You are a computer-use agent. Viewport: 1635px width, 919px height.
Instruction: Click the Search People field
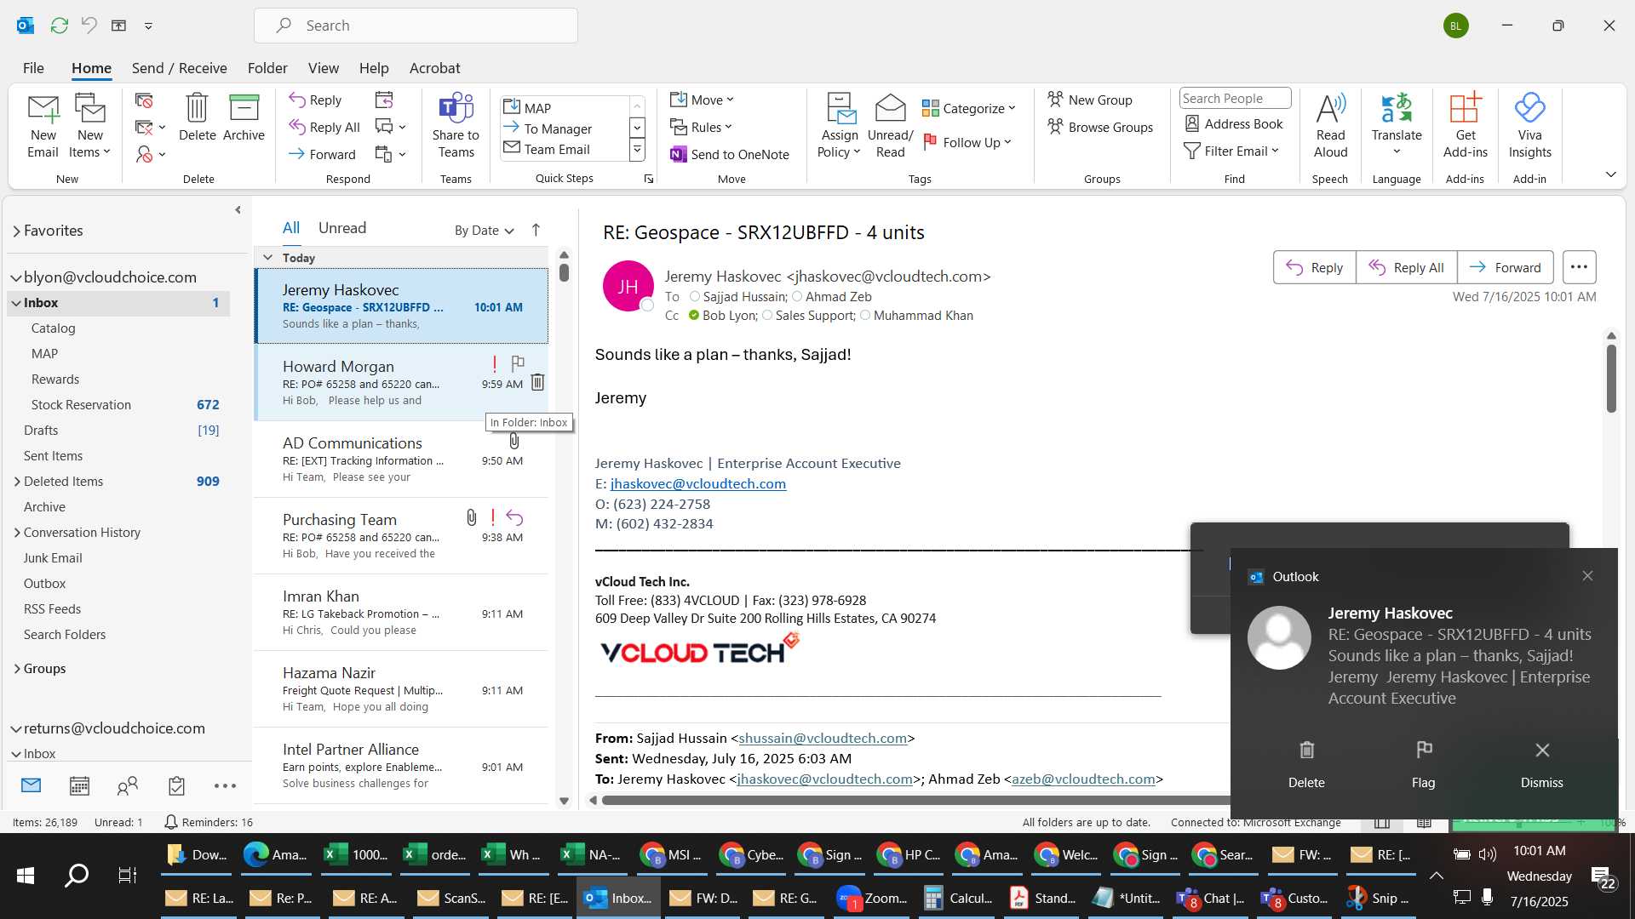[1235, 99]
